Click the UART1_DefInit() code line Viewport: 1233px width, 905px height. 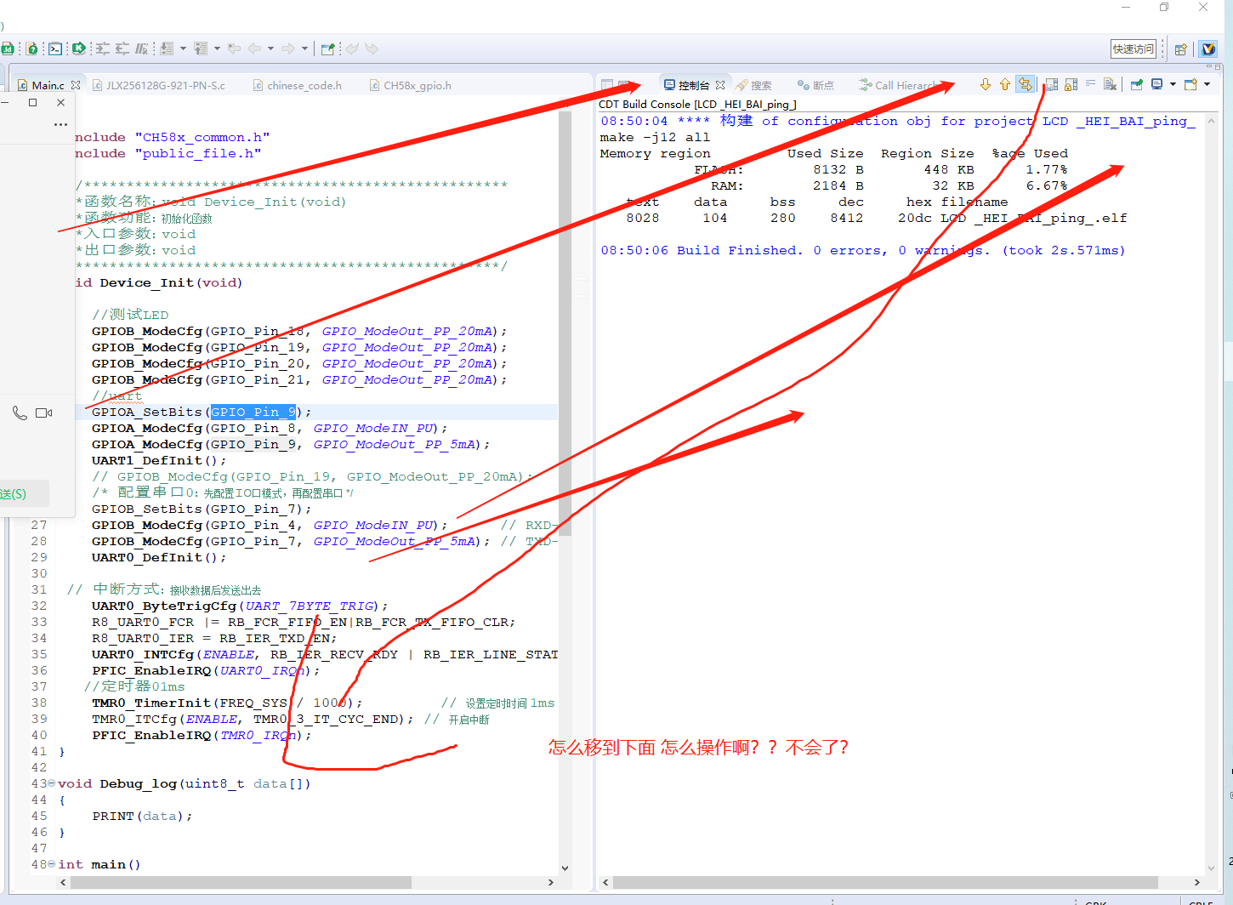pyautogui.click(x=159, y=460)
